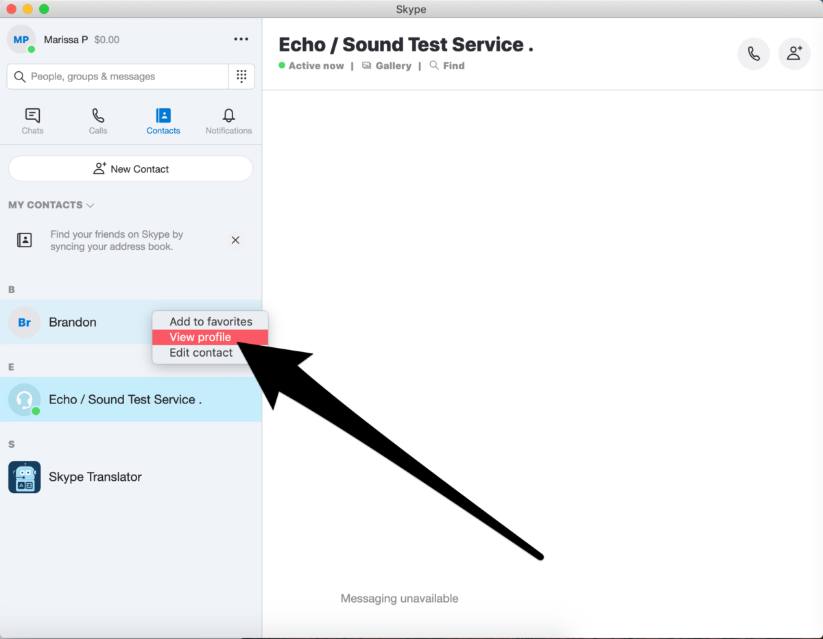
Task: Click Find in the chat header
Action: [x=446, y=66]
